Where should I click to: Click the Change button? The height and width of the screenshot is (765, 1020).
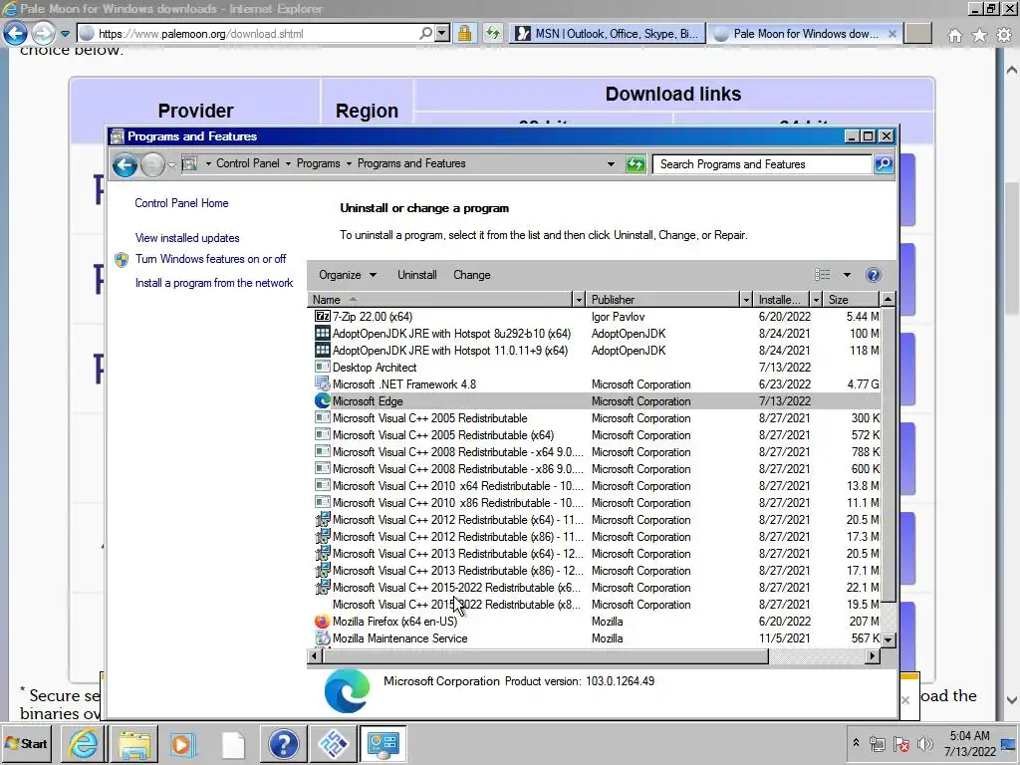471,275
